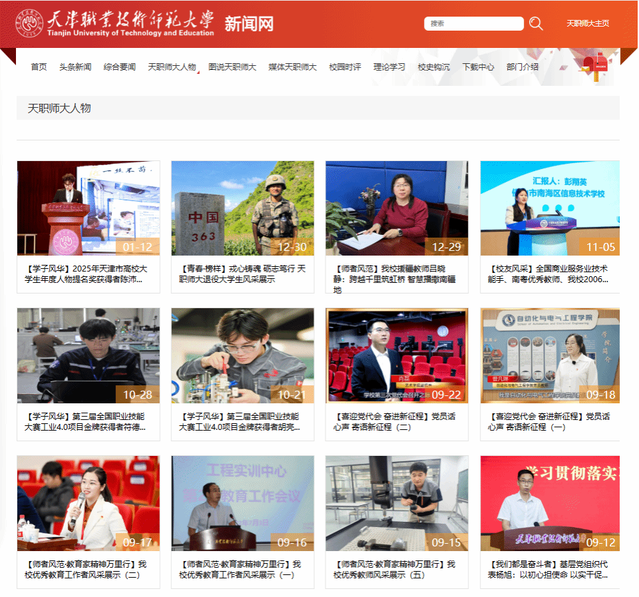The height and width of the screenshot is (597, 639).
Task: Open the 部门介绍 menu item
Action: point(523,67)
